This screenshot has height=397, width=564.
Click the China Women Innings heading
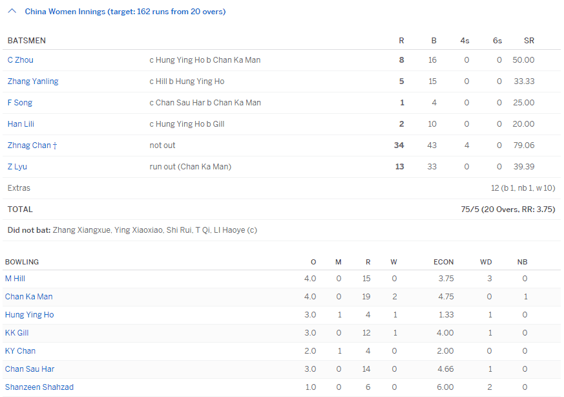[x=125, y=12]
